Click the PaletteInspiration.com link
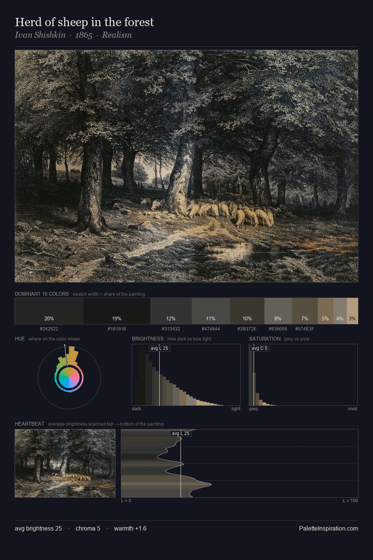This screenshot has width=373, height=560. (329, 528)
